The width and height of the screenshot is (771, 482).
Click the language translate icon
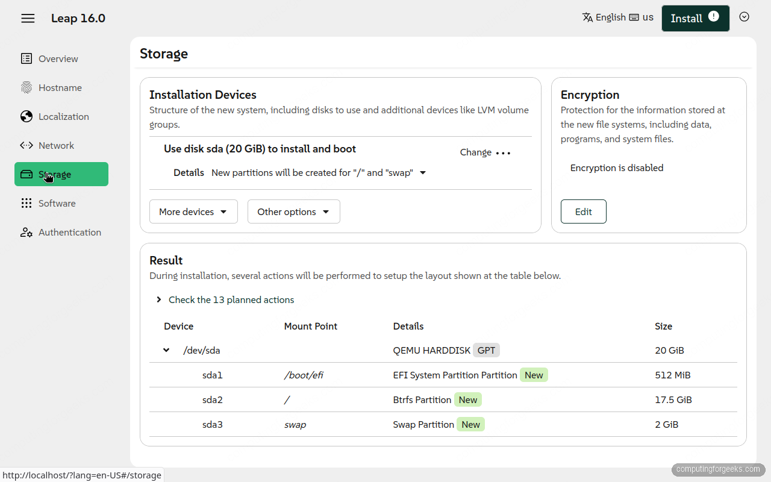pos(588,17)
